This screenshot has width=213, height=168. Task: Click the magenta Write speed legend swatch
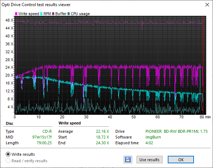(x=16, y=14)
